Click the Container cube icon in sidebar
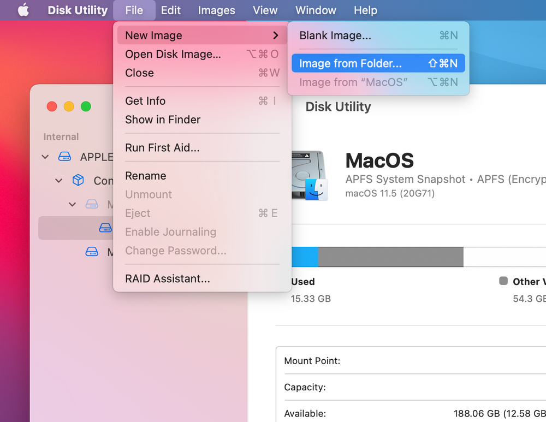 click(x=79, y=180)
